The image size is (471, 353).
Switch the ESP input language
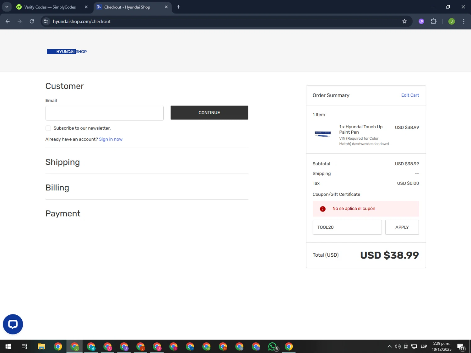(x=424, y=346)
